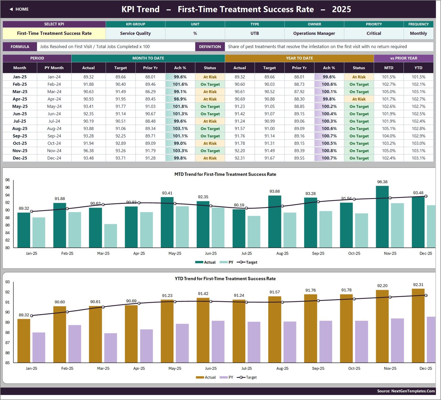
Task: Open the Select KPI dropdown cell
Action: click(x=54, y=33)
